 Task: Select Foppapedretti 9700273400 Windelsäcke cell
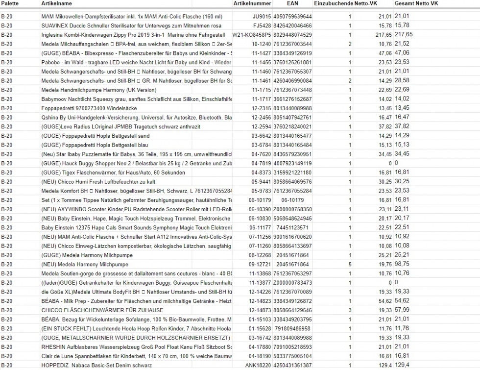pos(89,108)
